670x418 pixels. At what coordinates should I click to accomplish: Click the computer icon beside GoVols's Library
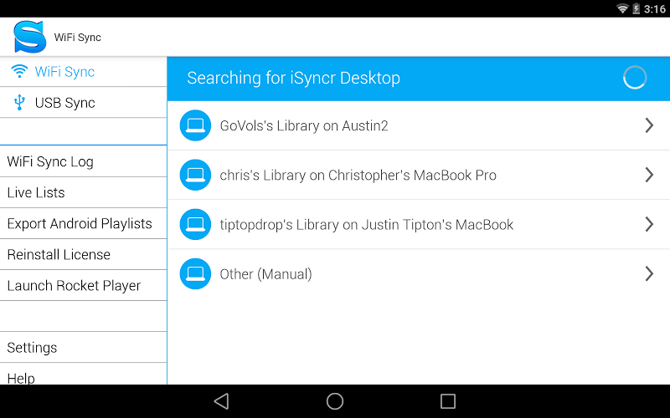click(195, 125)
